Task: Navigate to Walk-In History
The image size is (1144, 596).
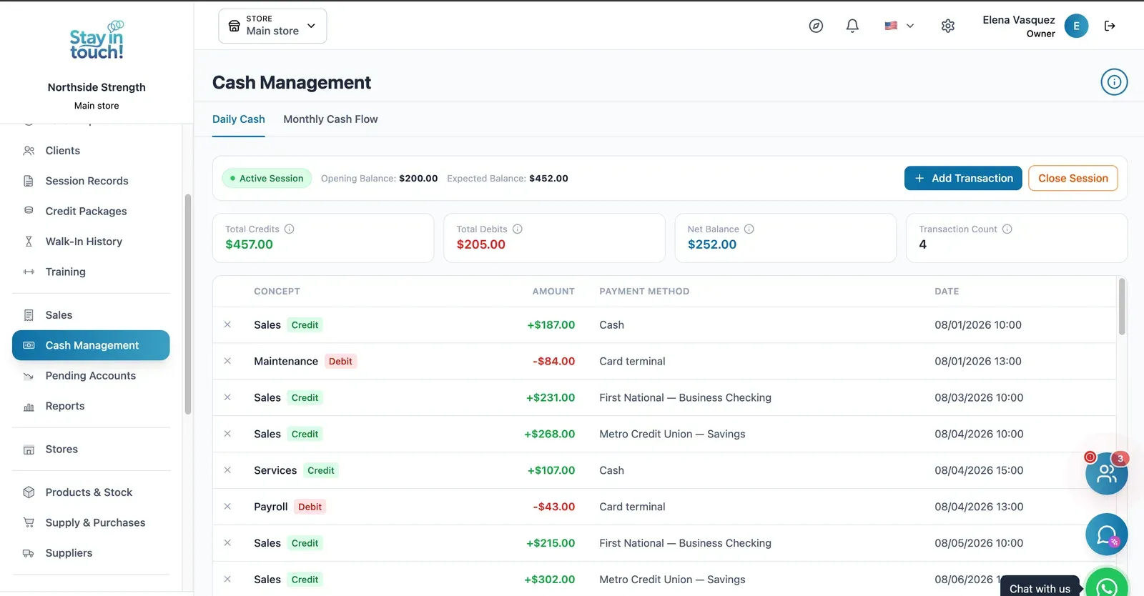Action: [91, 242]
